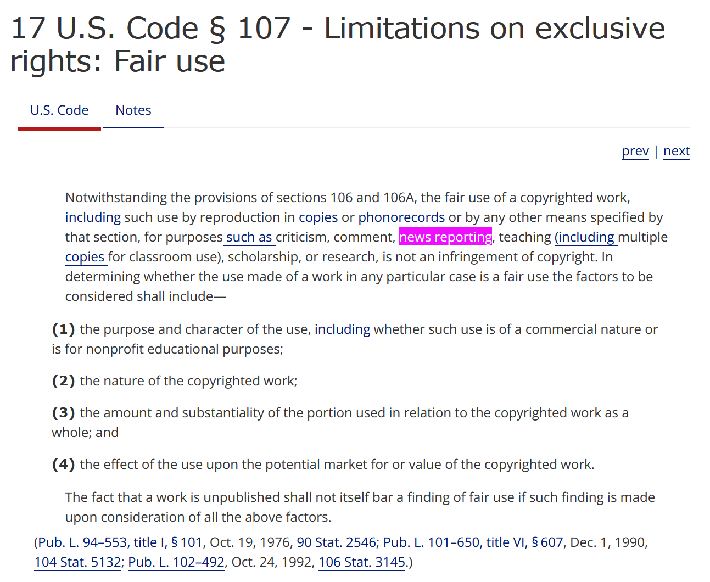Open the 'phonorecords' definition link
710x582 pixels.
[401, 217]
